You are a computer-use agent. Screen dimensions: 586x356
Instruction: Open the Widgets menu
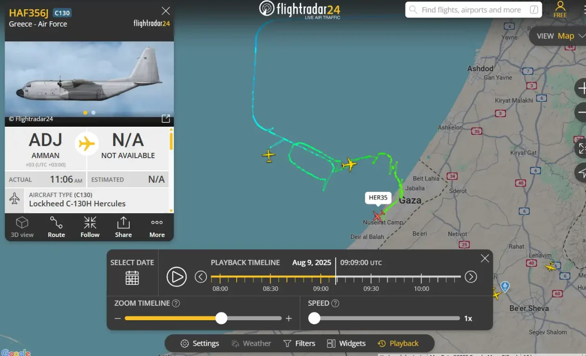coord(346,343)
